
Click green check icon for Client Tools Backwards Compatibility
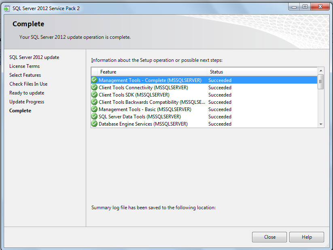tap(94, 102)
